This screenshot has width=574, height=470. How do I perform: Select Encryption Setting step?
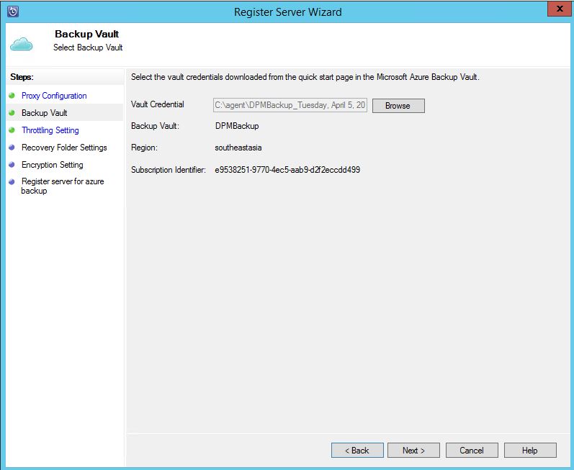coord(53,164)
